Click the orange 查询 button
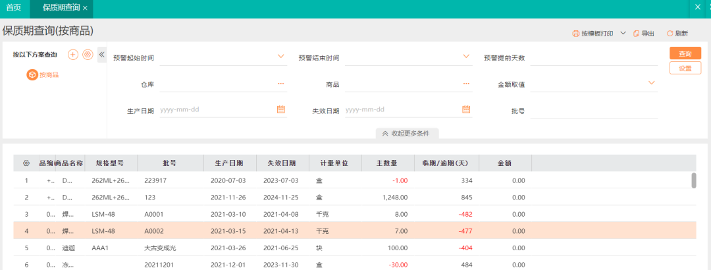 pyautogui.click(x=685, y=54)
